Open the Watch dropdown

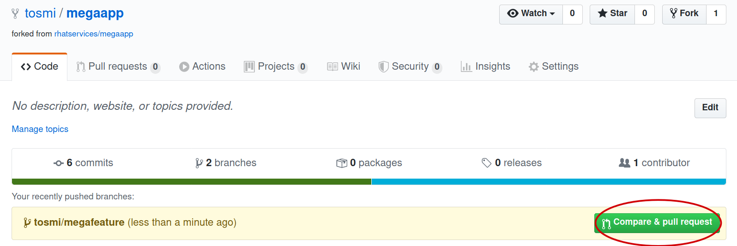click(x=531, y=13)
